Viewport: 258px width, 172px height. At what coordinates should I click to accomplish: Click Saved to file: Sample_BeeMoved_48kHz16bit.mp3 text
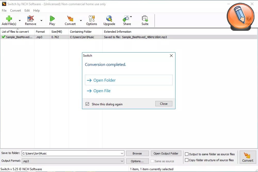click(135, 37)
